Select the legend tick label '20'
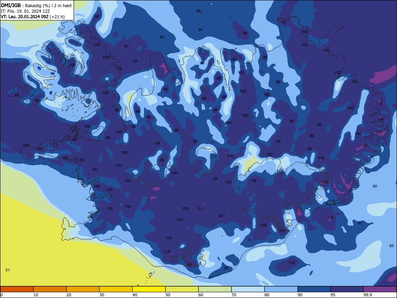 coord(69,295)
